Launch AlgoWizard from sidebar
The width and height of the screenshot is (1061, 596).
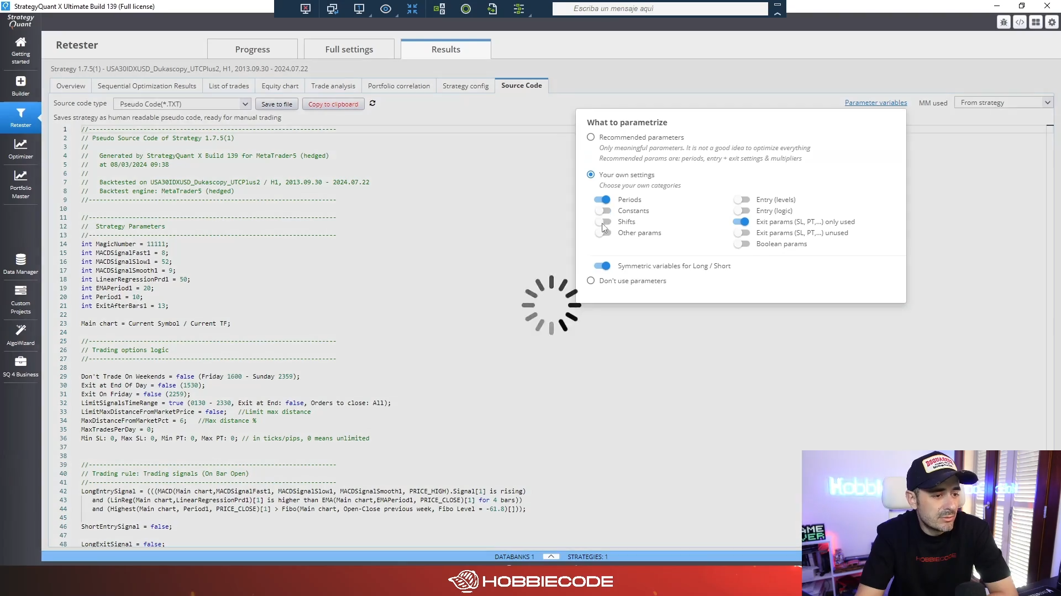20,335
